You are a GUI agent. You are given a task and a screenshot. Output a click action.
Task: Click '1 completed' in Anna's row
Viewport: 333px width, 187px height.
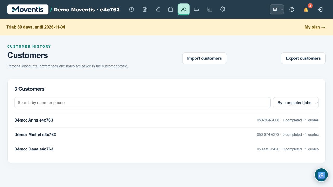pyautogui.click(x=292, y=120)
